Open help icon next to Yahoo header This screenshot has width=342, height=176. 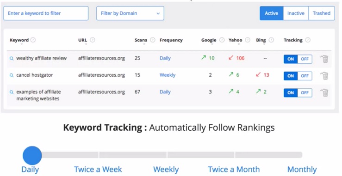248,40
